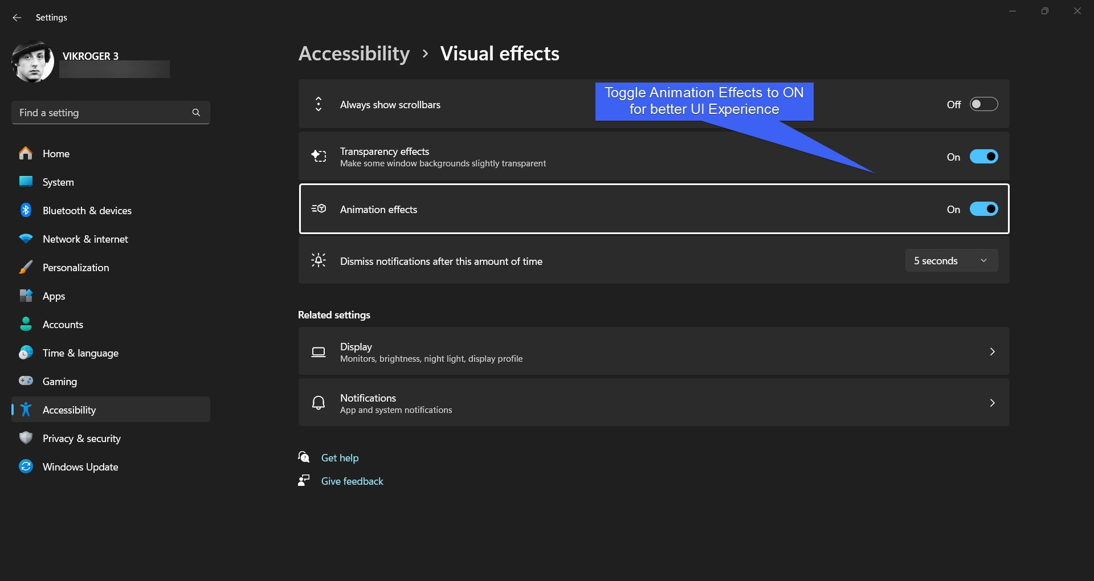Click the Apps icon in sidebar

point(26,296)
